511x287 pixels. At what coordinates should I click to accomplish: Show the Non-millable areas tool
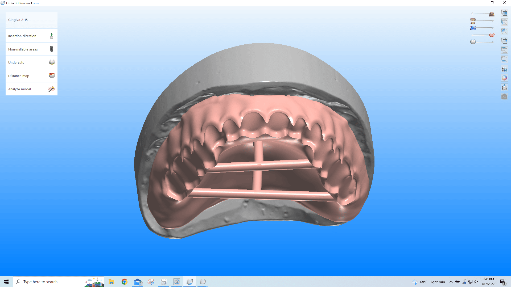[31, 49]
